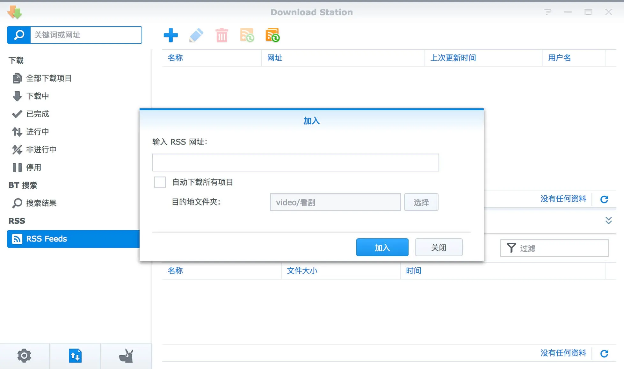This screenshot has height=369, width=624.
Task: Click the 选择 folder chooser button
Action: pyautogui.click(x=421, y=202)
